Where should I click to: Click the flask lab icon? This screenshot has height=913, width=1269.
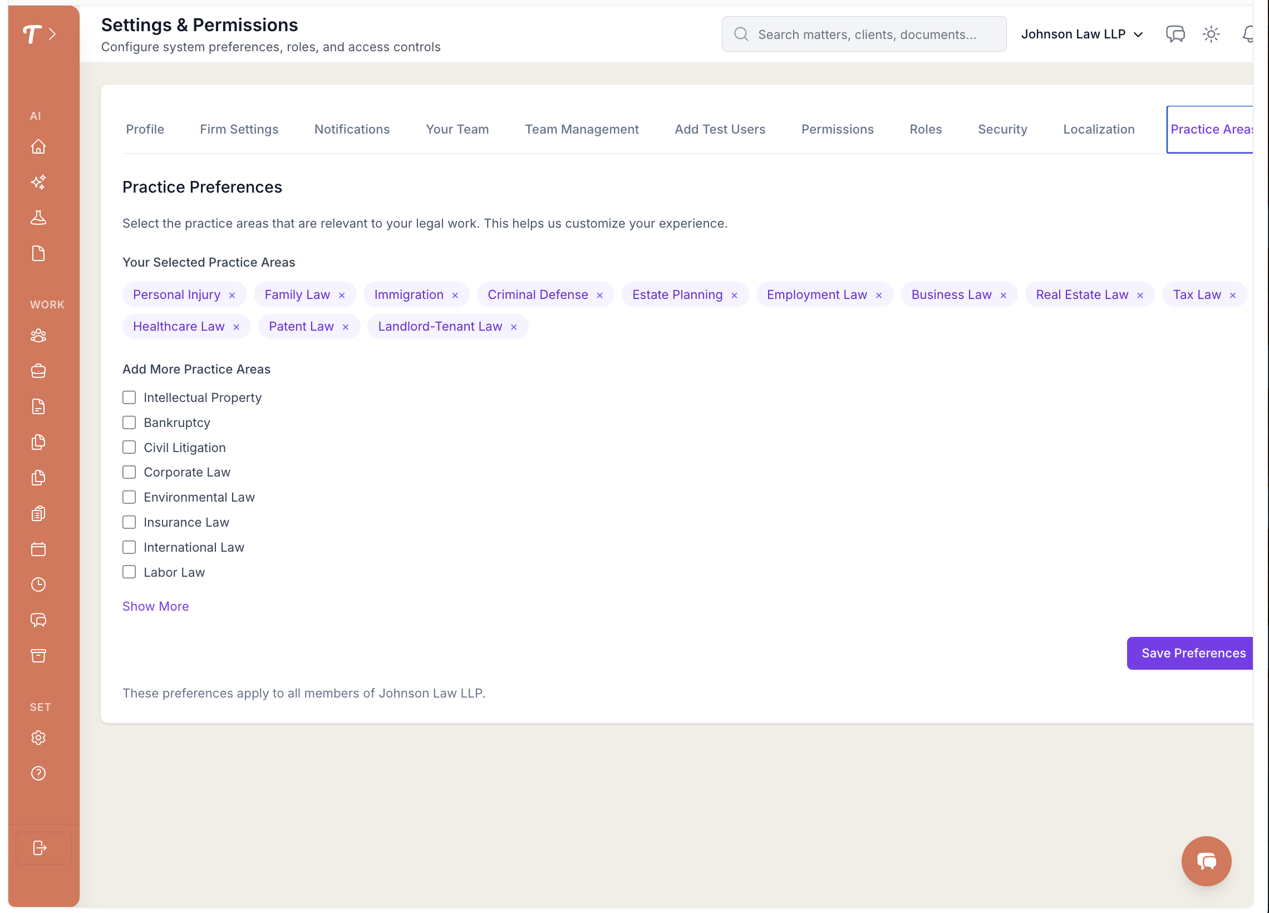coord(38,218)
